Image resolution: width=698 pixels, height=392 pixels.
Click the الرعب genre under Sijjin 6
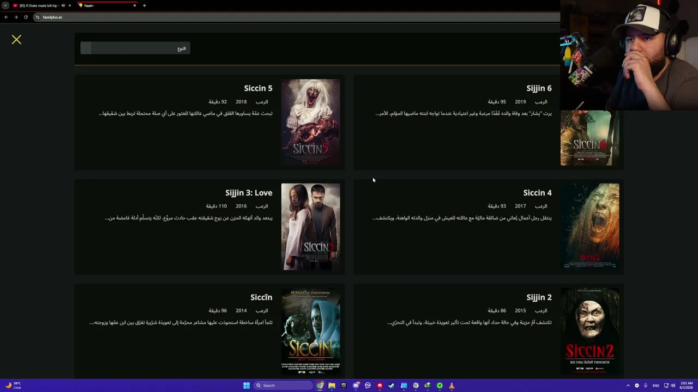tap(541, 102)
